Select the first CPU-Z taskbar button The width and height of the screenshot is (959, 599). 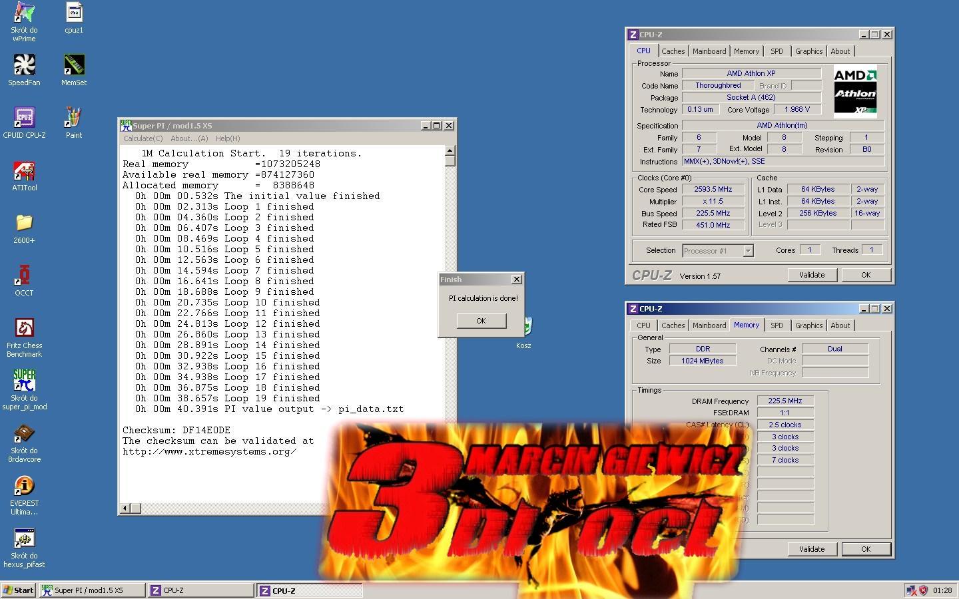[x=200, y=590]
